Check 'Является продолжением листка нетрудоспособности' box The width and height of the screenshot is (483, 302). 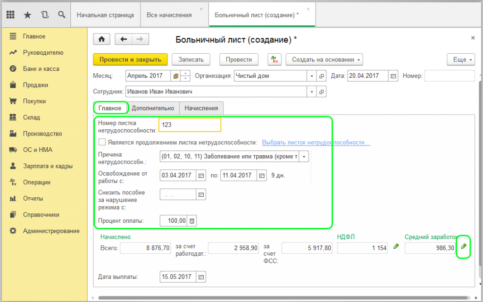pos(102,142)
